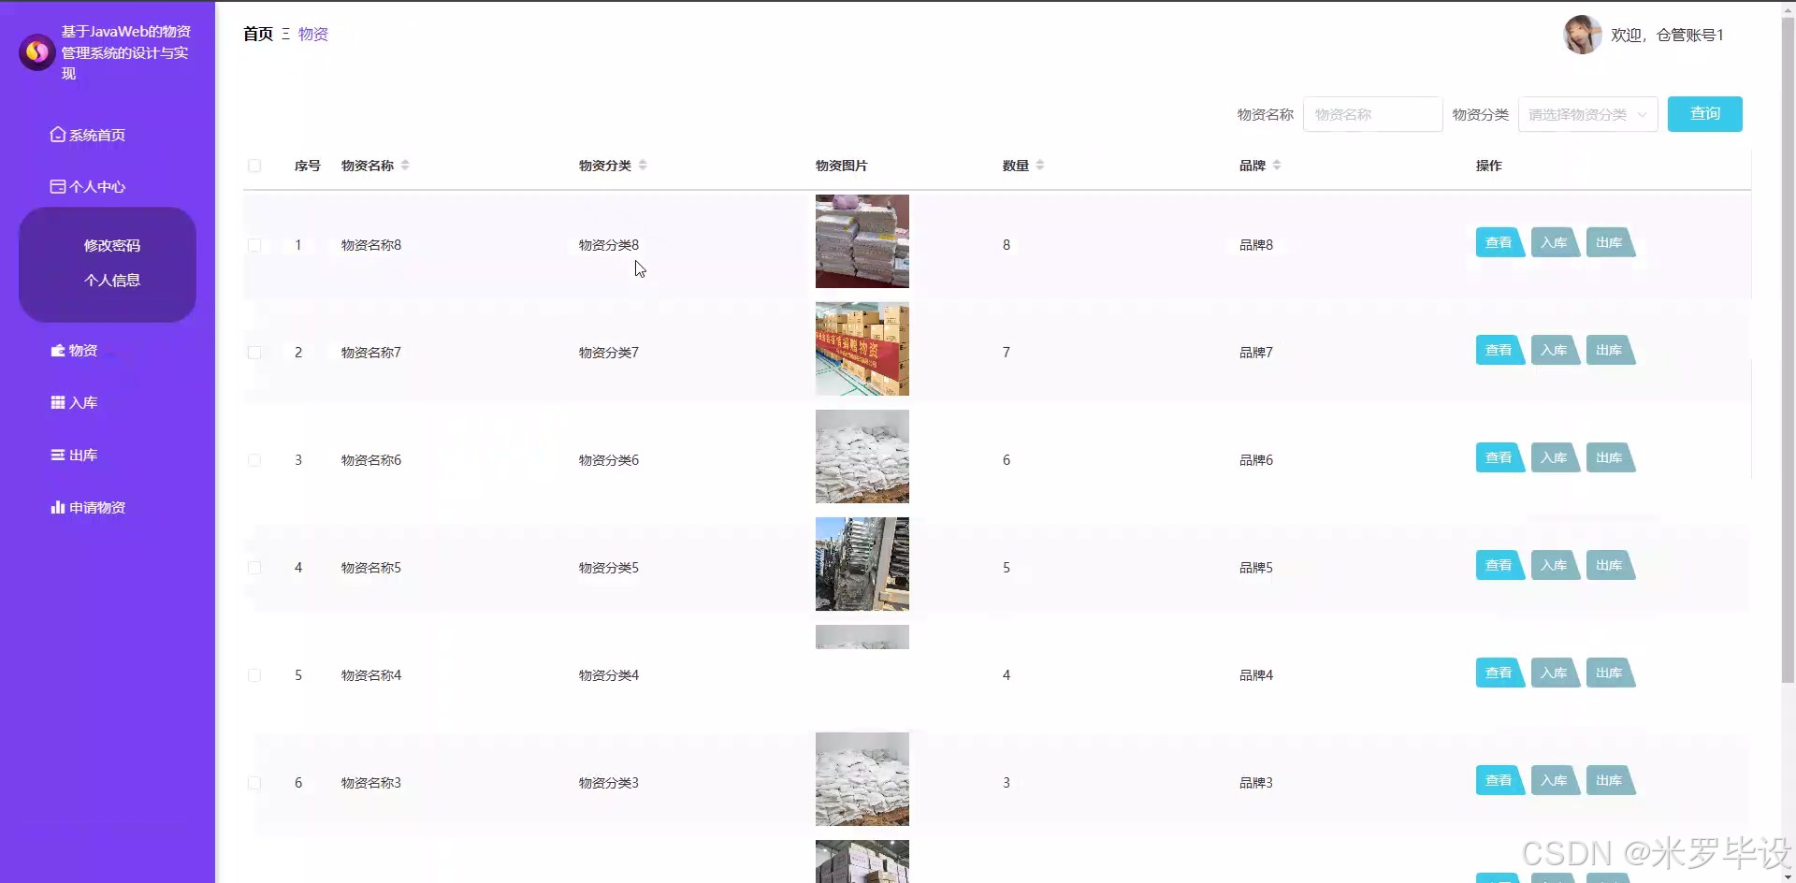Sort table by 数量 column arrows
Viewport: 1796px width, 883px height.
[1040, 166]
